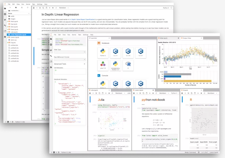Launch C++11 notebook from Launcher
This screenshot has height=158, width=225.
pyautogui.click(x=115, y=53)
